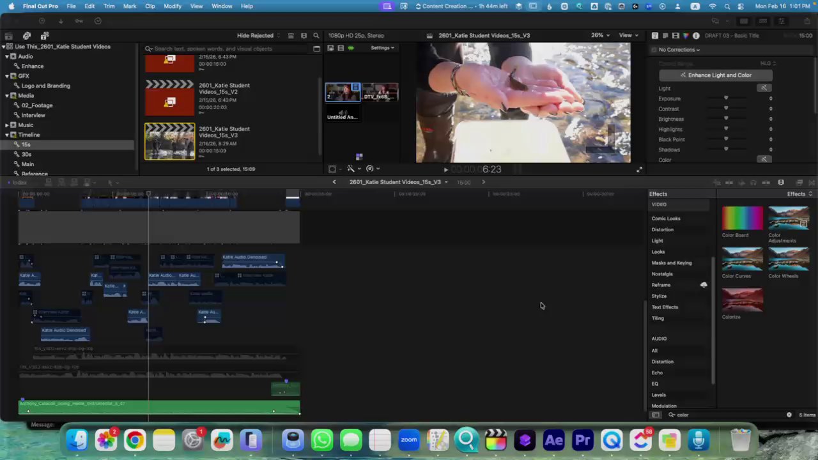818x460 pixels.
Task: Open the Clip menu
Action: tap(150, 6)
